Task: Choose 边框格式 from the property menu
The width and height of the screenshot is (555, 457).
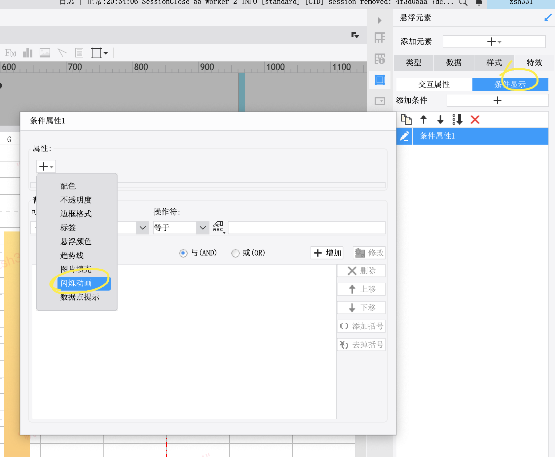Action: [76, 214]
